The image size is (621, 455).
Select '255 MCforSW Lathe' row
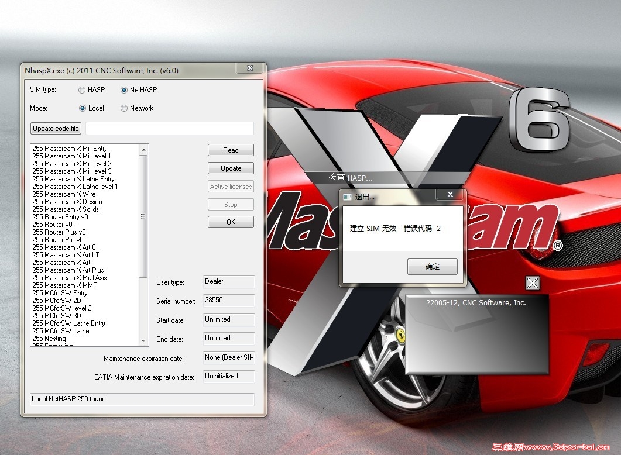pyautogui.click(x=85, y=331)
